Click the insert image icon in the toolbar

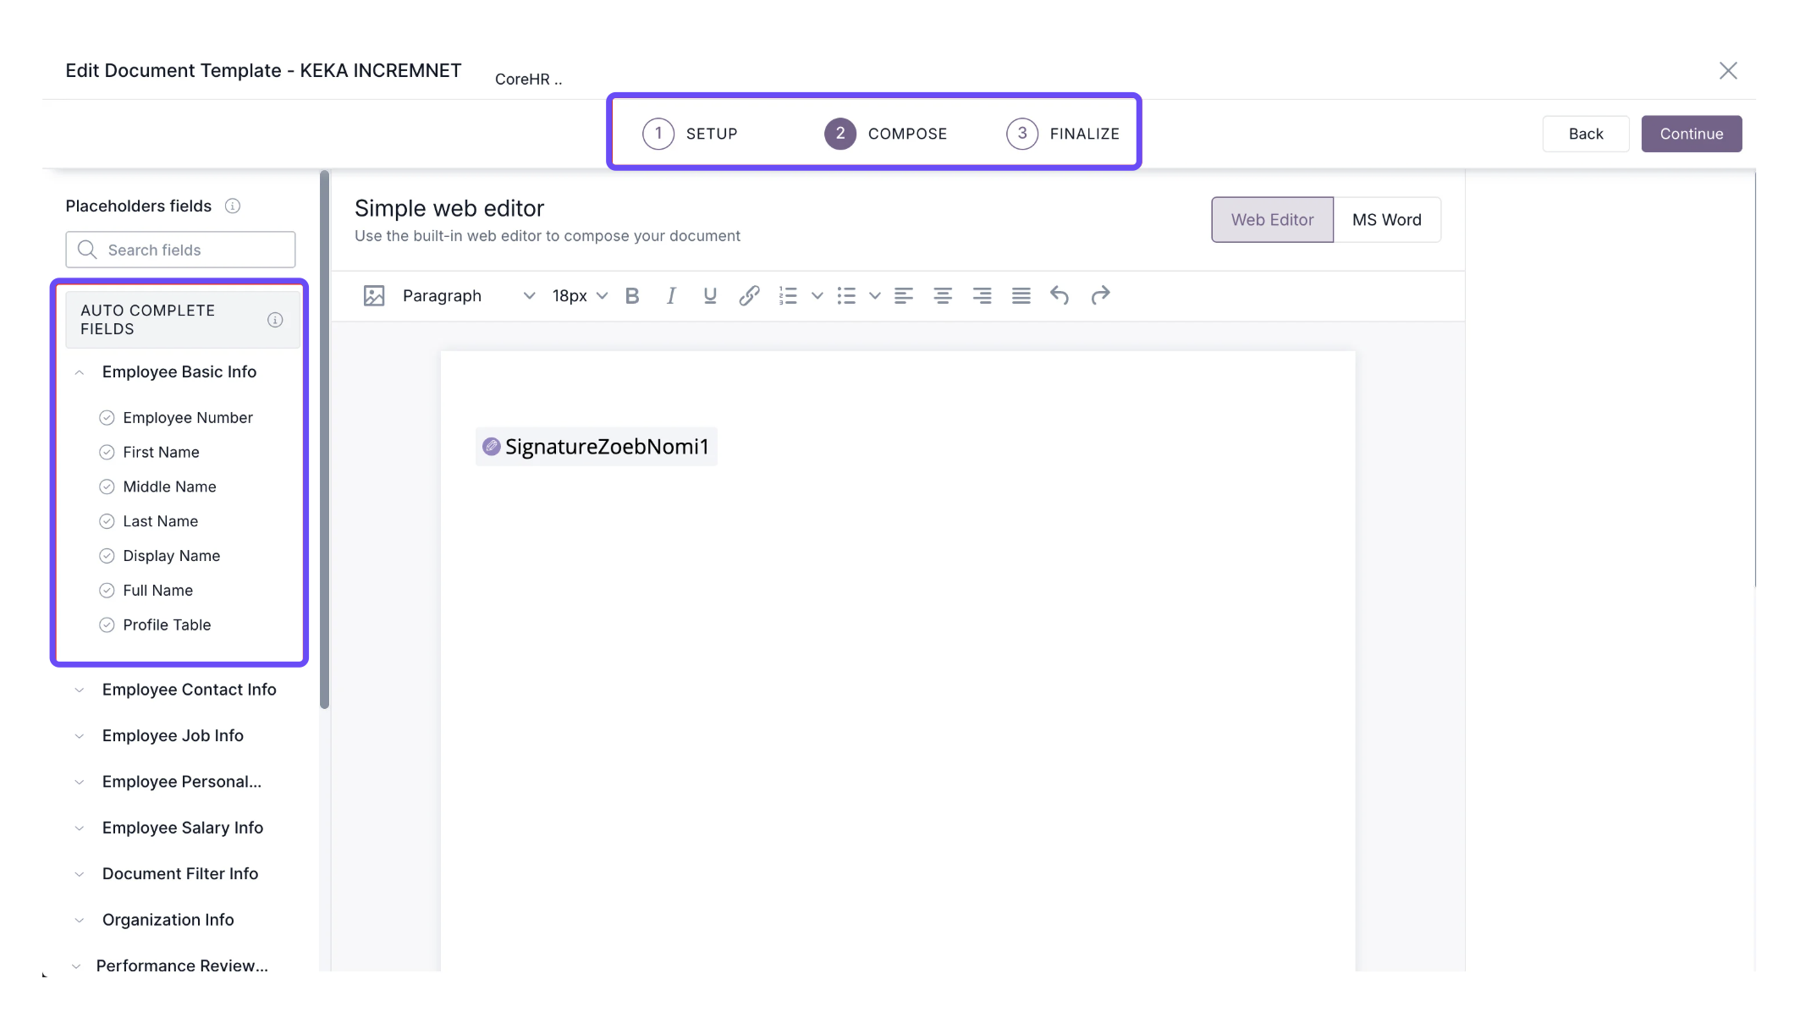pyautogui.click(x=374, y=295)
